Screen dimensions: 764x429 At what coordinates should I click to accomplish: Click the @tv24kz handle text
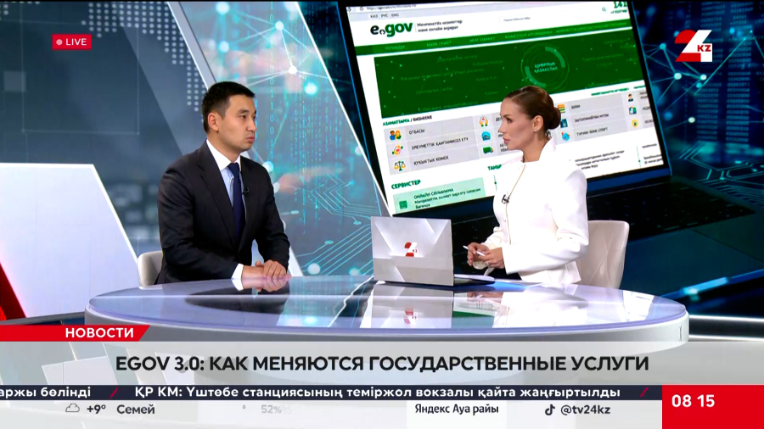(x=585, y=409)
